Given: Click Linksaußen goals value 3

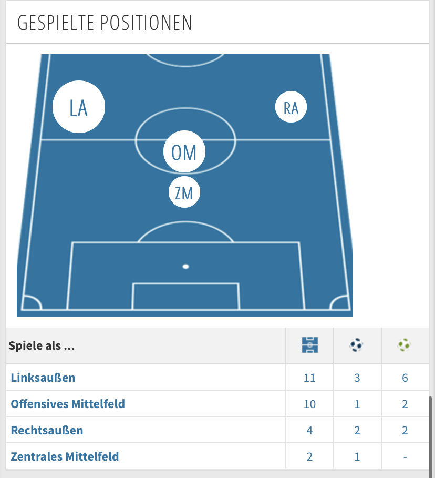Looking at the screenshot, I should pos(357,378).
